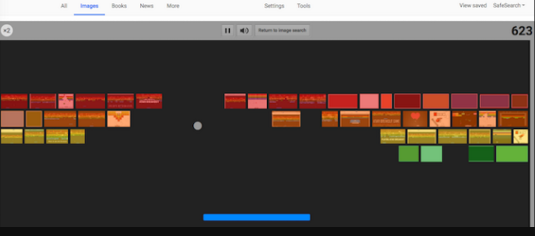Click the peach brick with inverted triangle pattern

119,119
